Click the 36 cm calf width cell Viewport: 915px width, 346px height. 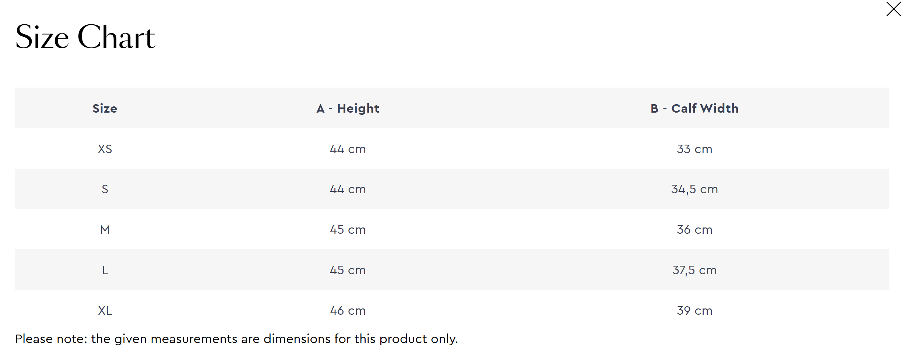[x=694, y=230]
